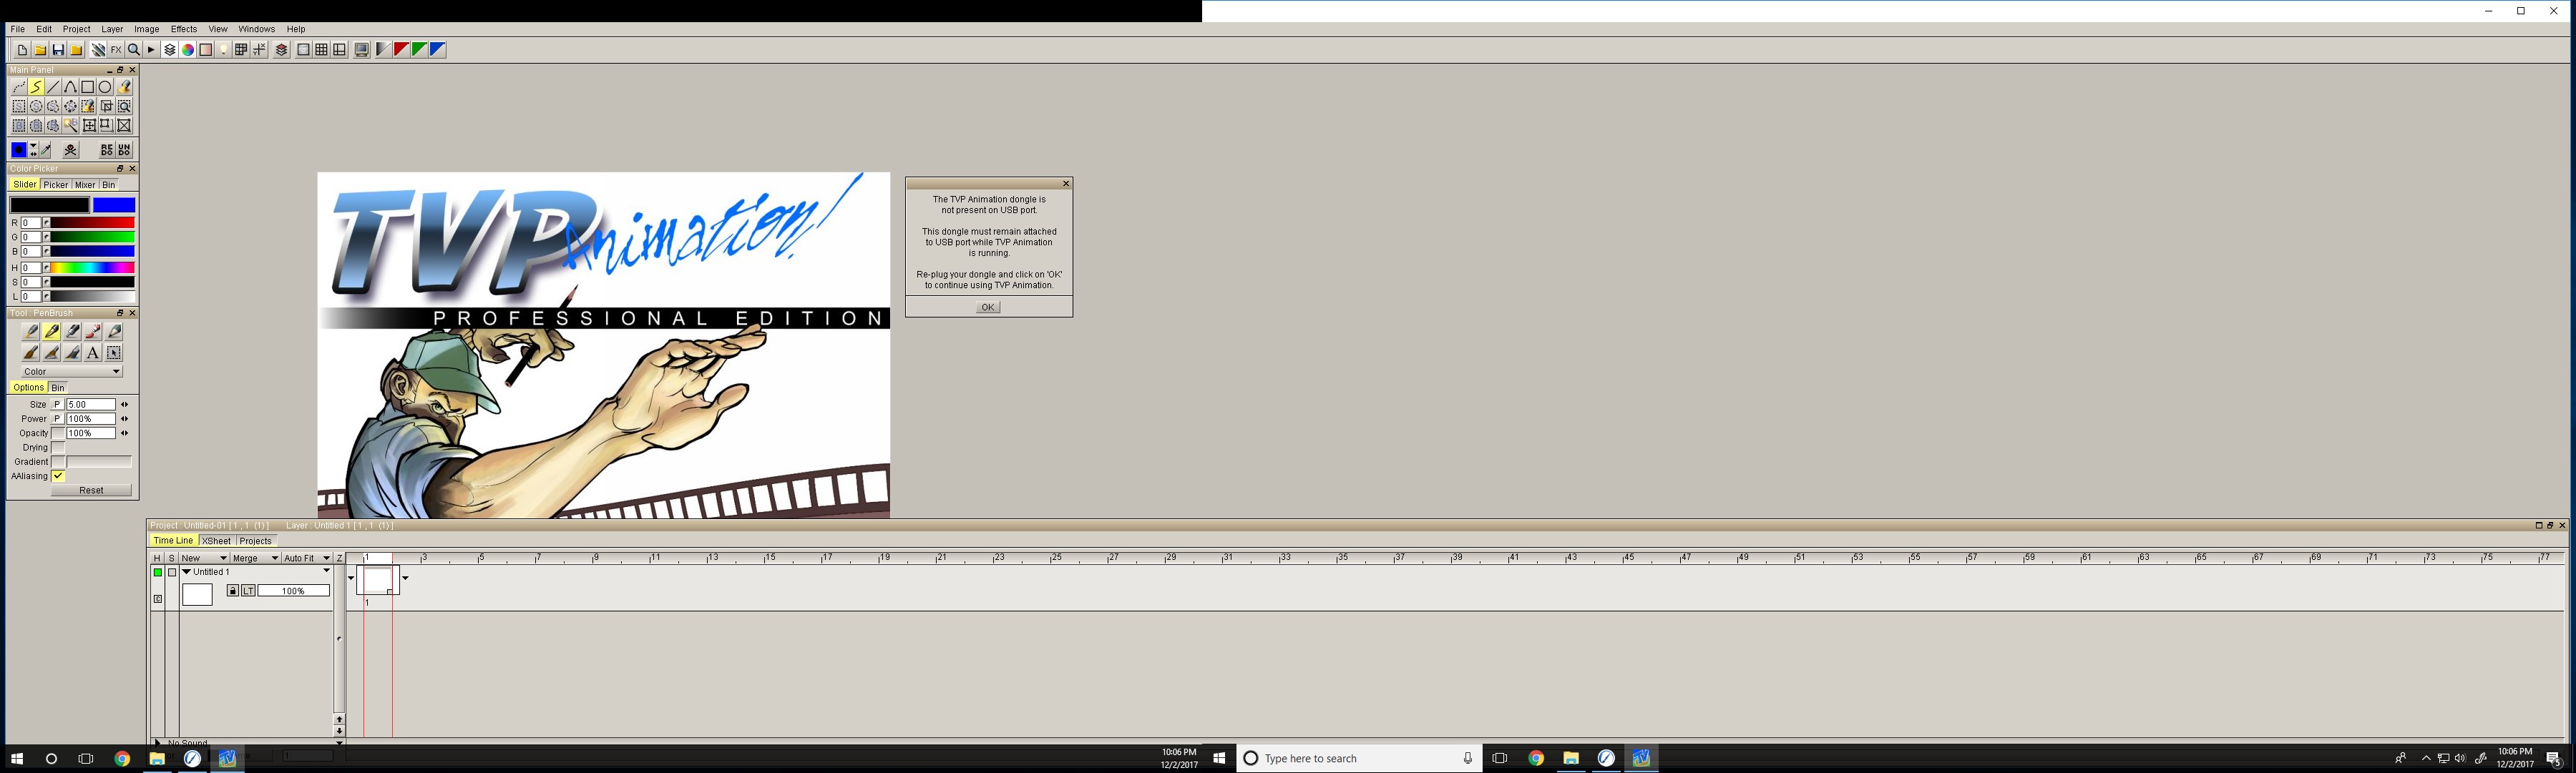Screen dimensions: 2576x773
Task: Switch to the Mixer tab in Color Picker
Action: pos(85,184)
